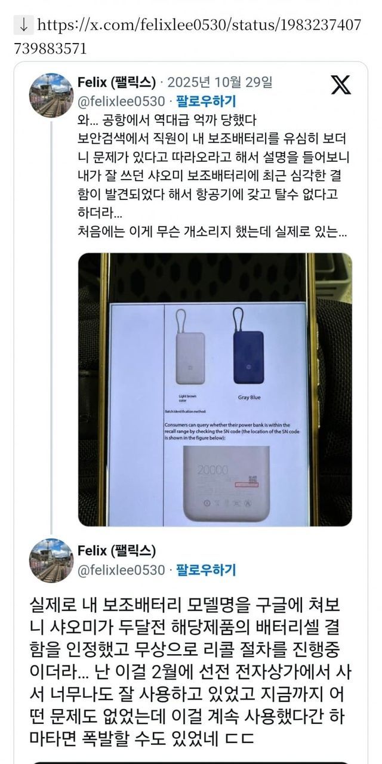Click the reply tweet's Felix (펠릭스) display name
The image size is (382, 764).
[x=117, y=550]
